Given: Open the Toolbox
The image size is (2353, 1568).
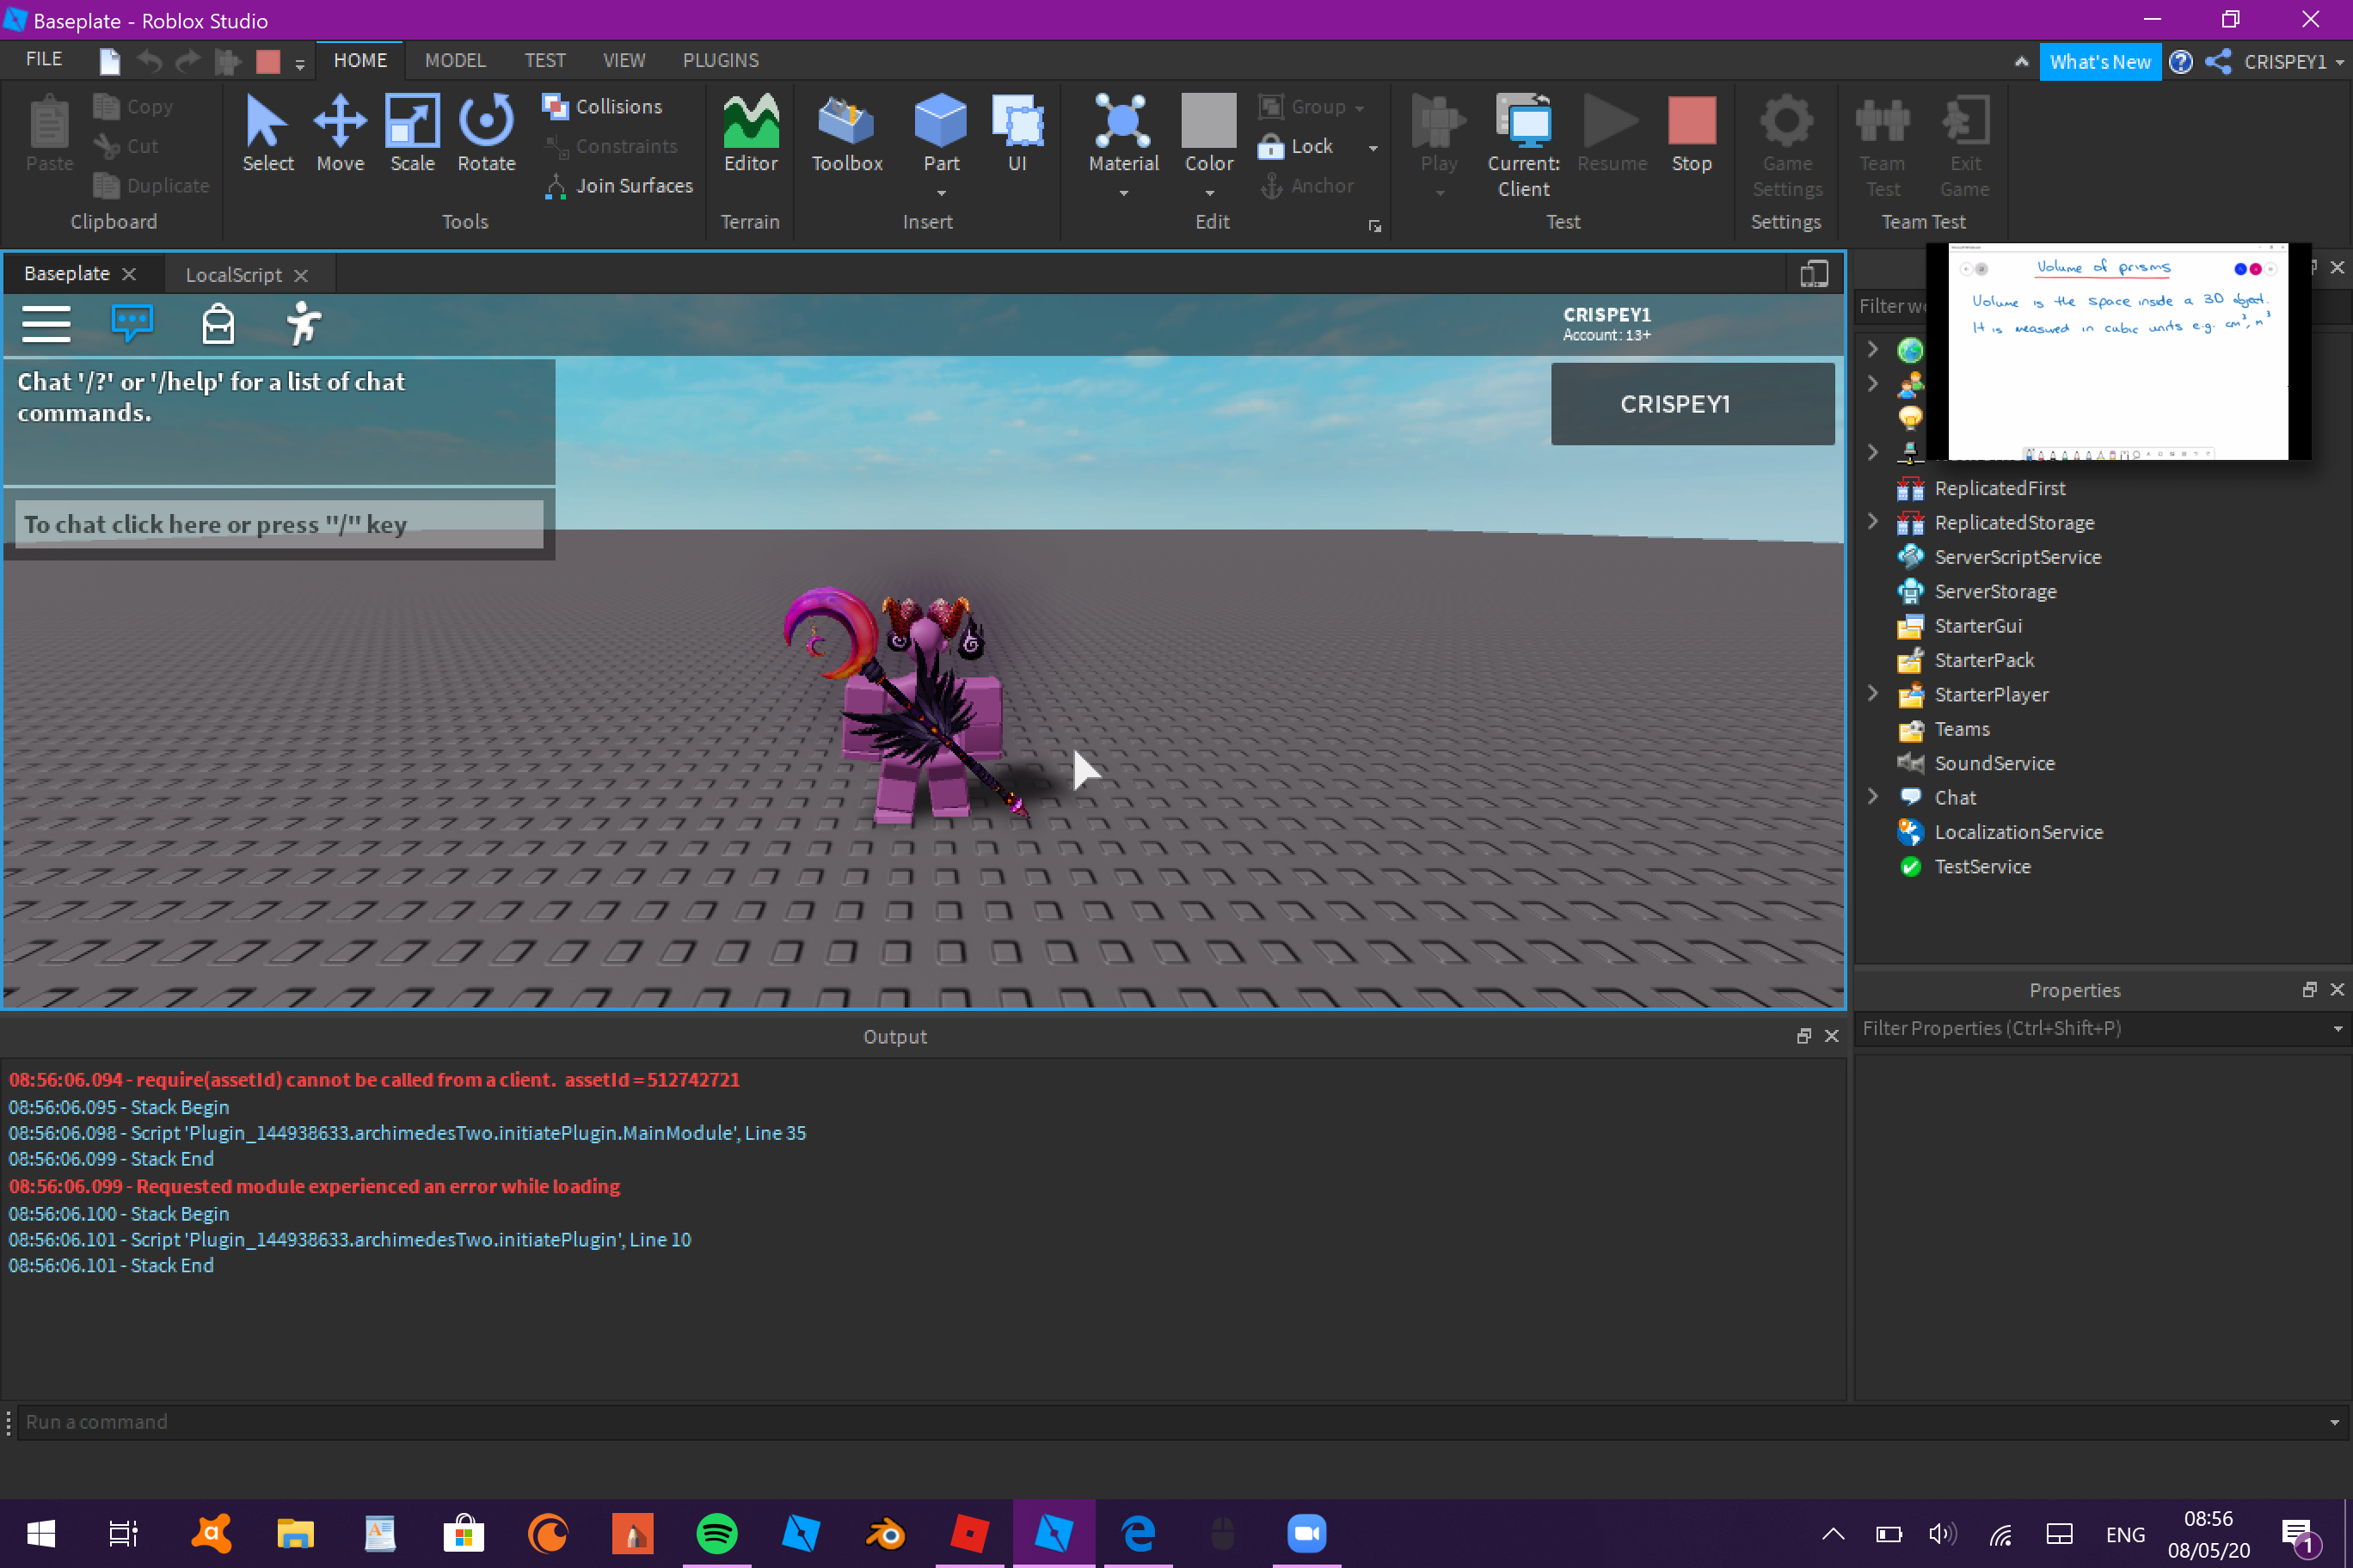Looking at the screenshot, I should click(845, 135).
